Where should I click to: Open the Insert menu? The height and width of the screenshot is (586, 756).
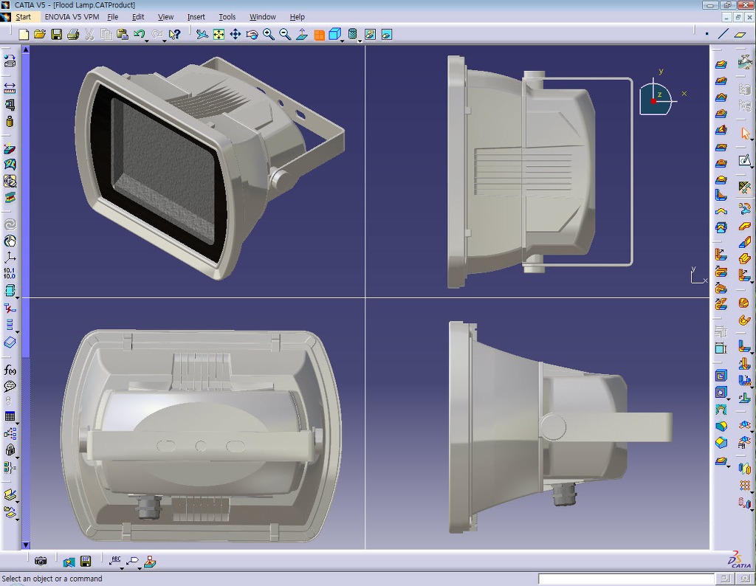196,17
